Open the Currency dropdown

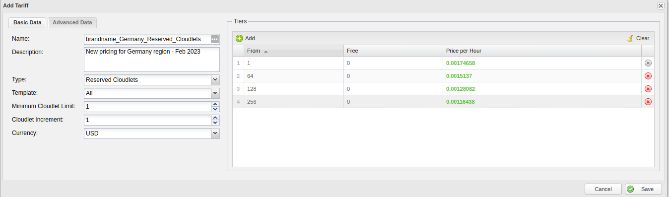(215, 133)
